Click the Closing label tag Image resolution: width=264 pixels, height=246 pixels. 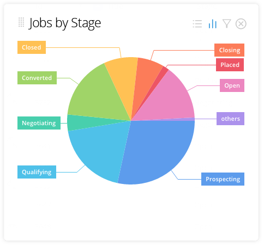[229, 50]
